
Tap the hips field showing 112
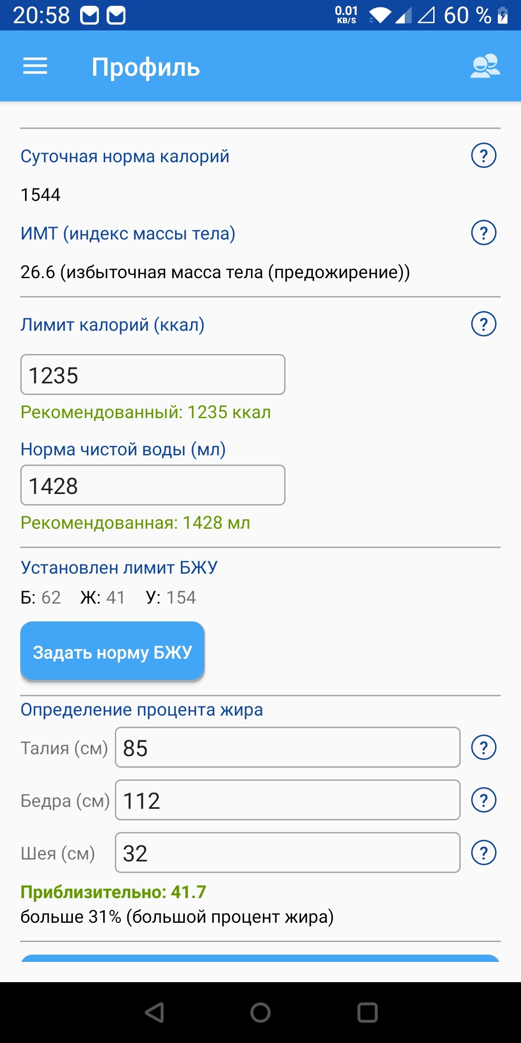(x=287, y=800)
